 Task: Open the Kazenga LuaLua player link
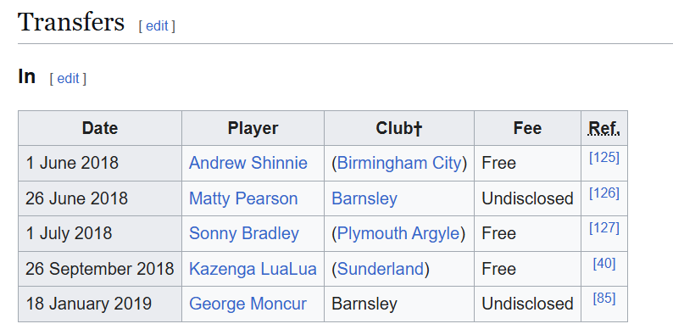coord(253,269)
